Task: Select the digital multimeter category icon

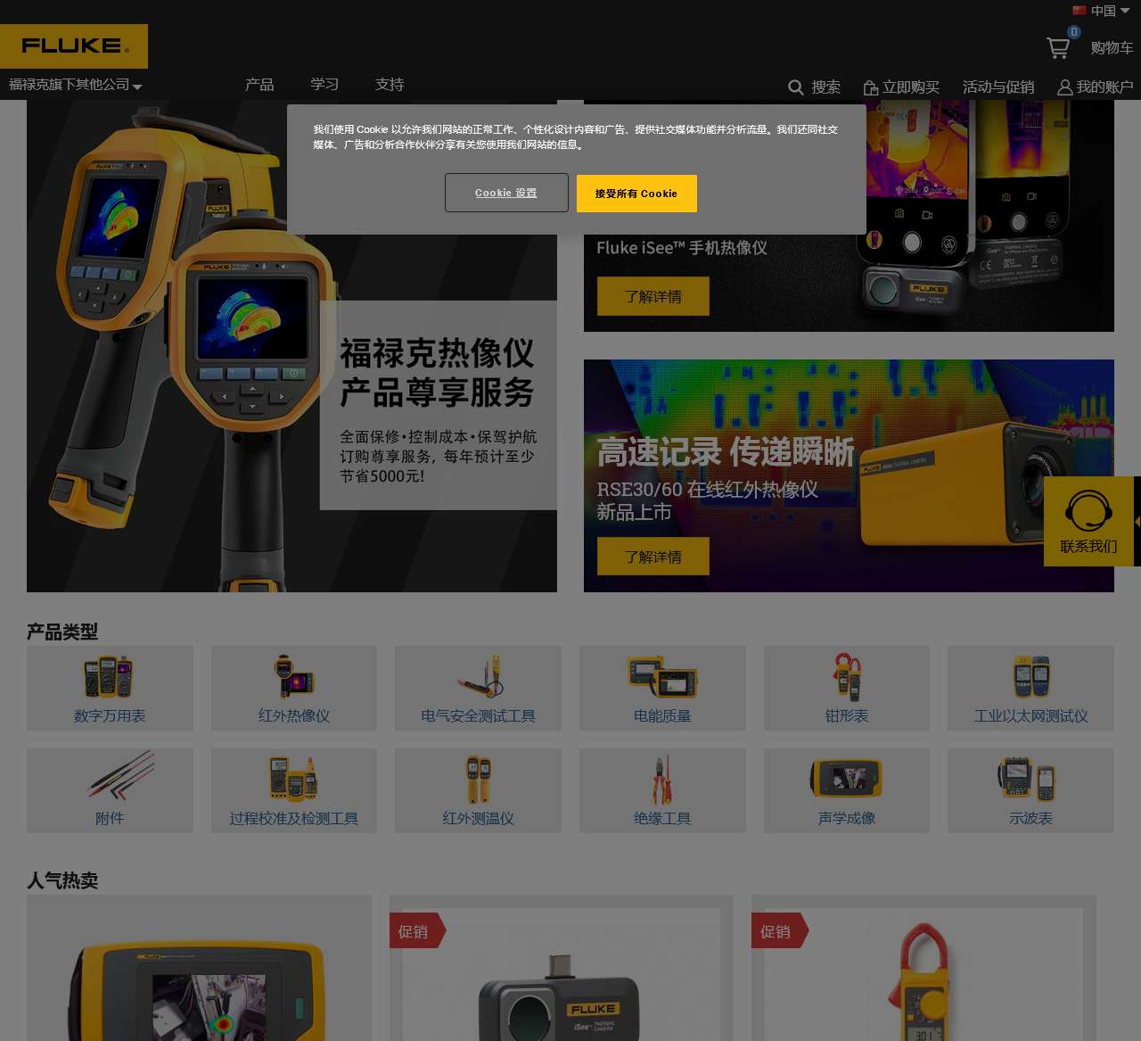Action: [109, 677]
